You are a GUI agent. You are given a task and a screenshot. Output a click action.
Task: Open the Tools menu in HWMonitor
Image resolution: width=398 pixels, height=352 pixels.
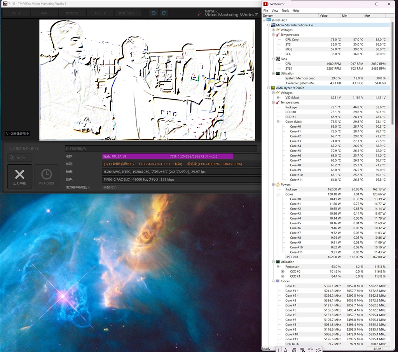click(x=285, y=11)
